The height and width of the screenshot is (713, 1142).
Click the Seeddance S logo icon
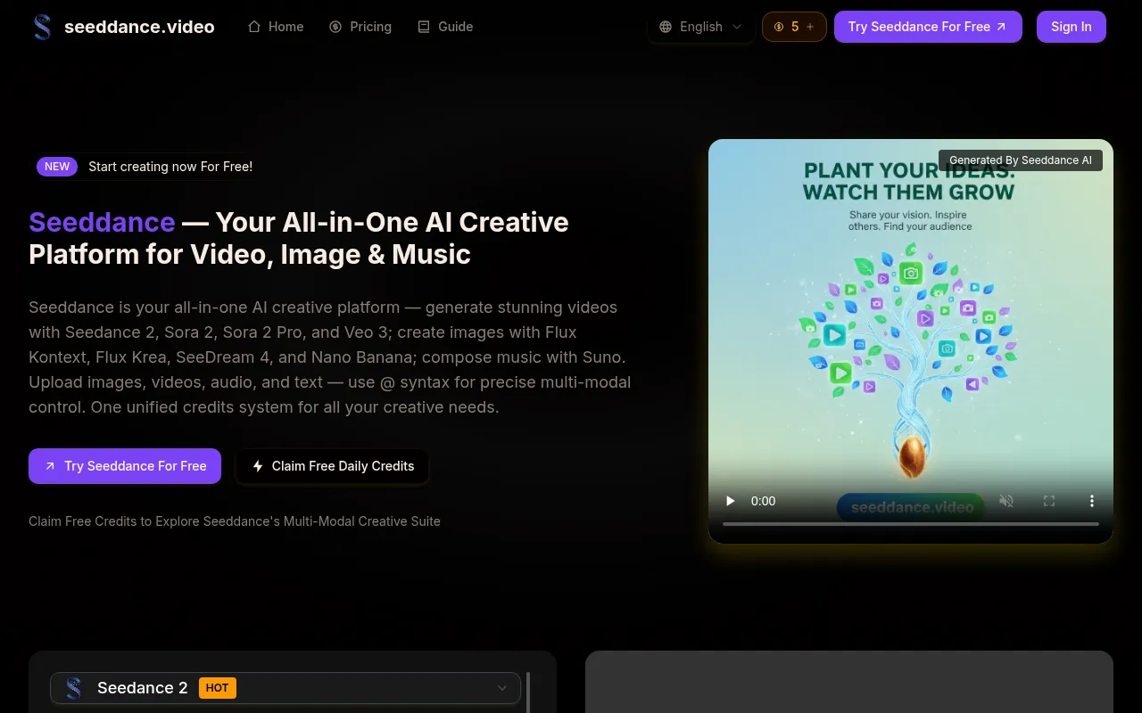pos(42,27)
